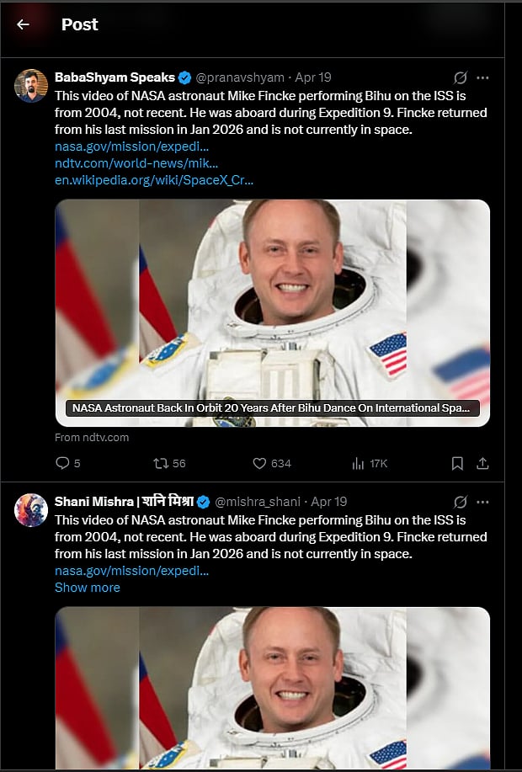Viewport: 522px width, 772px height.
Task: Open Grok icon on Shani Mishra post
Action: click(x=461, y=502)
